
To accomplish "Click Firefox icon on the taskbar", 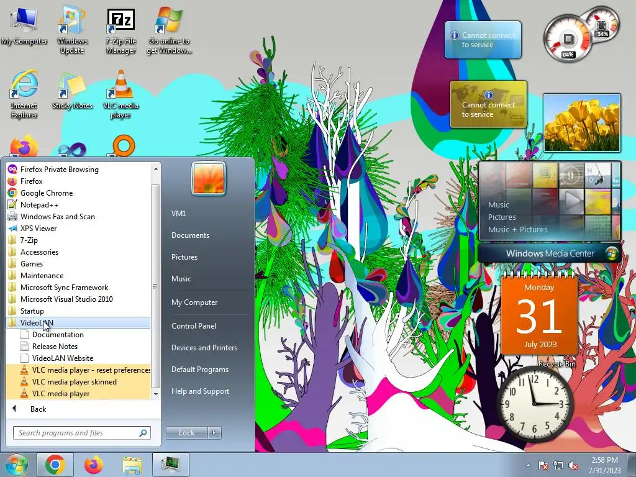I will pos(94,465).
